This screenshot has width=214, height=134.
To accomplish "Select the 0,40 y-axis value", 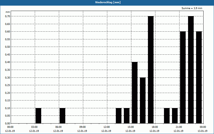I will click(7, 62).
